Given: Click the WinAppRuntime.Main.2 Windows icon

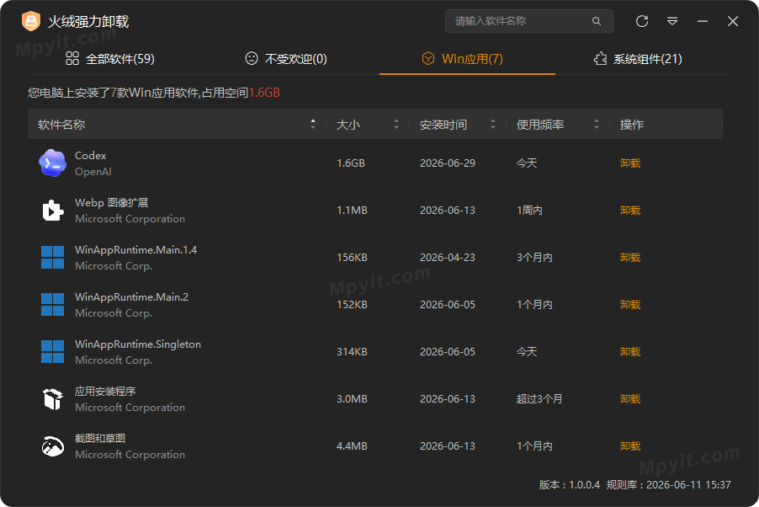Looking at the screenshot, I should [x=52, y=304].
